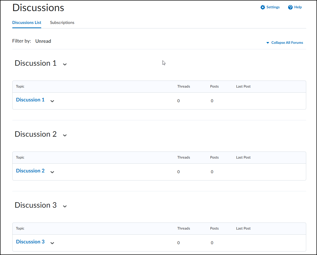Click the Settings gear icon
Screen dimensions: 317x255
pyautogui.click(x=263, y=7)
